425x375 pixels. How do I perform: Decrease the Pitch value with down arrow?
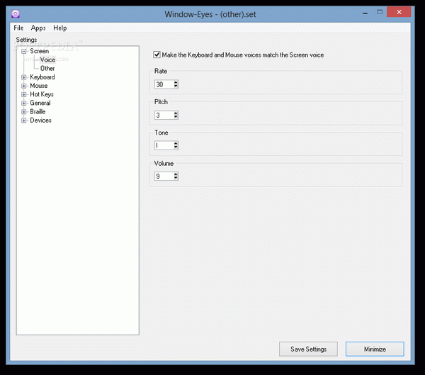coord(176,117)
